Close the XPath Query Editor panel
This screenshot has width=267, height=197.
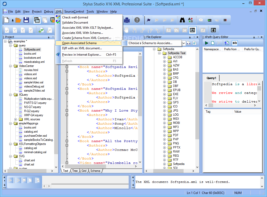pos(262,37)
